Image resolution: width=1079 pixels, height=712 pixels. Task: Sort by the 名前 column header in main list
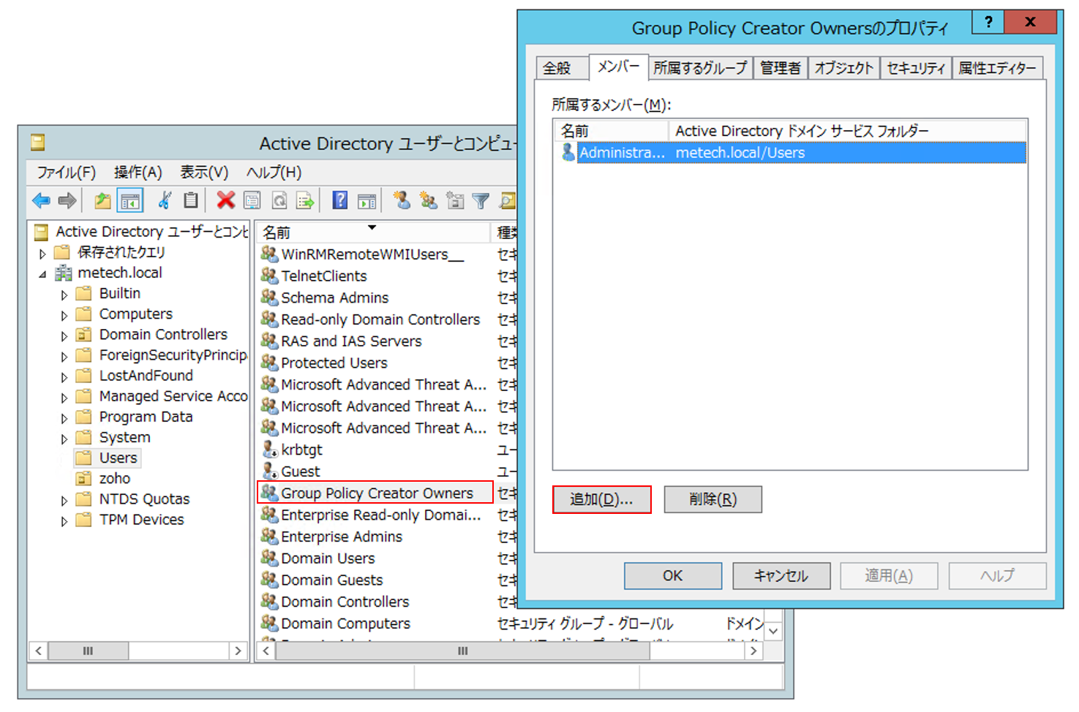373,232
